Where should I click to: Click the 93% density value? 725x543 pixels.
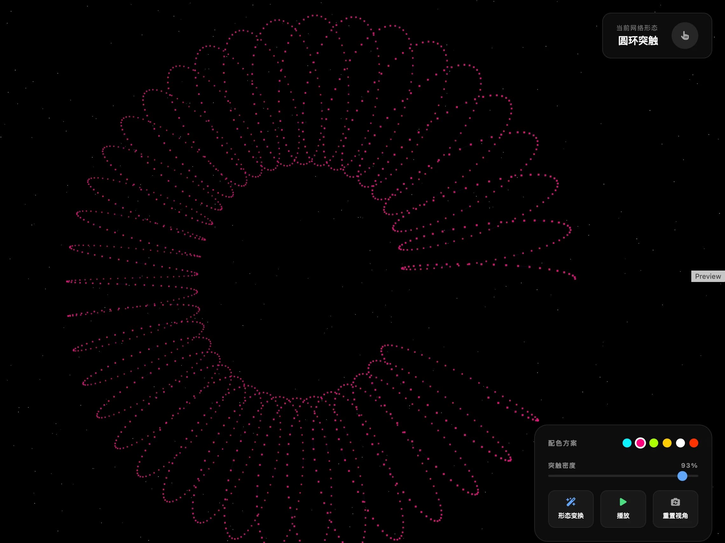pyautogui.click(x=689, y=466)
